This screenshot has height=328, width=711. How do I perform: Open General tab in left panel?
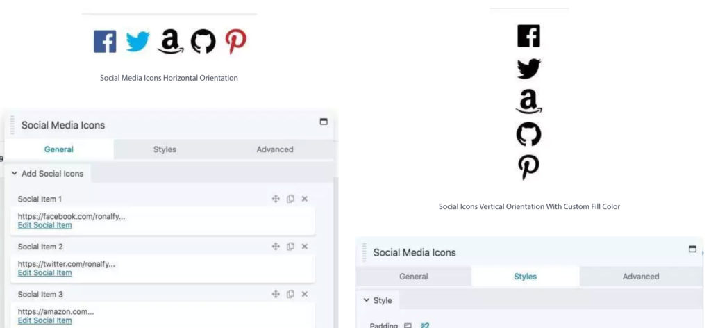pyautogui.click(x=59, y=149)
